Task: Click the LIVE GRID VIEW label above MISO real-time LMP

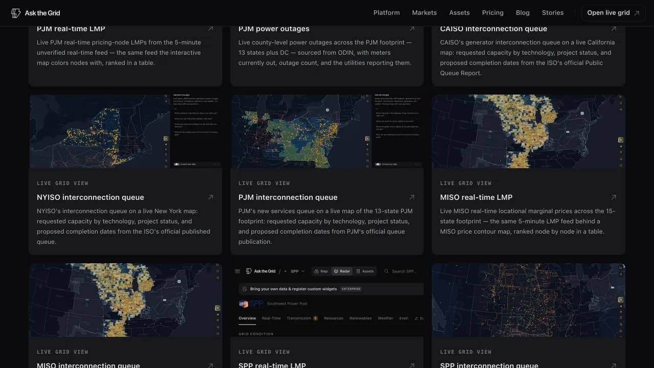Action: click(x=466, y=183)
